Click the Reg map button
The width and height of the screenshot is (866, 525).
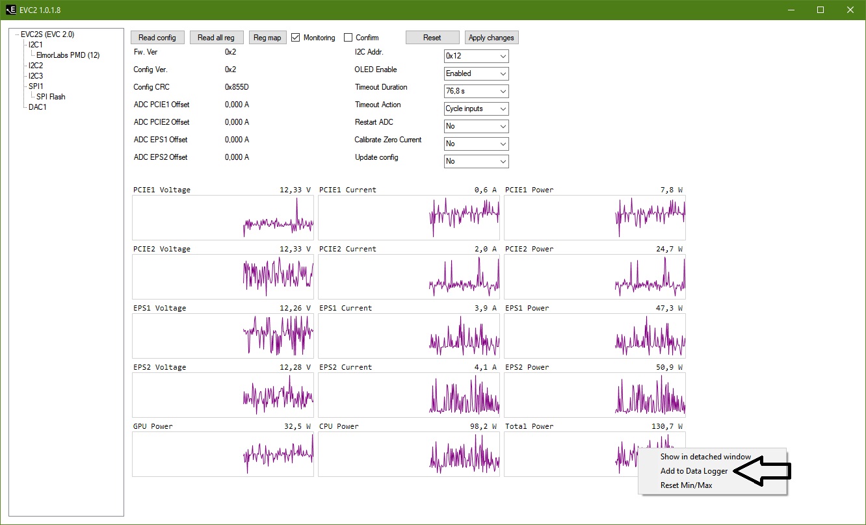(267, 38)
